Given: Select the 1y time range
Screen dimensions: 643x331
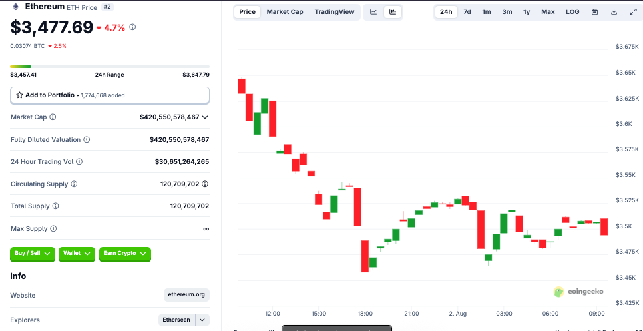Looking at the screenshot, I should 527,12.
